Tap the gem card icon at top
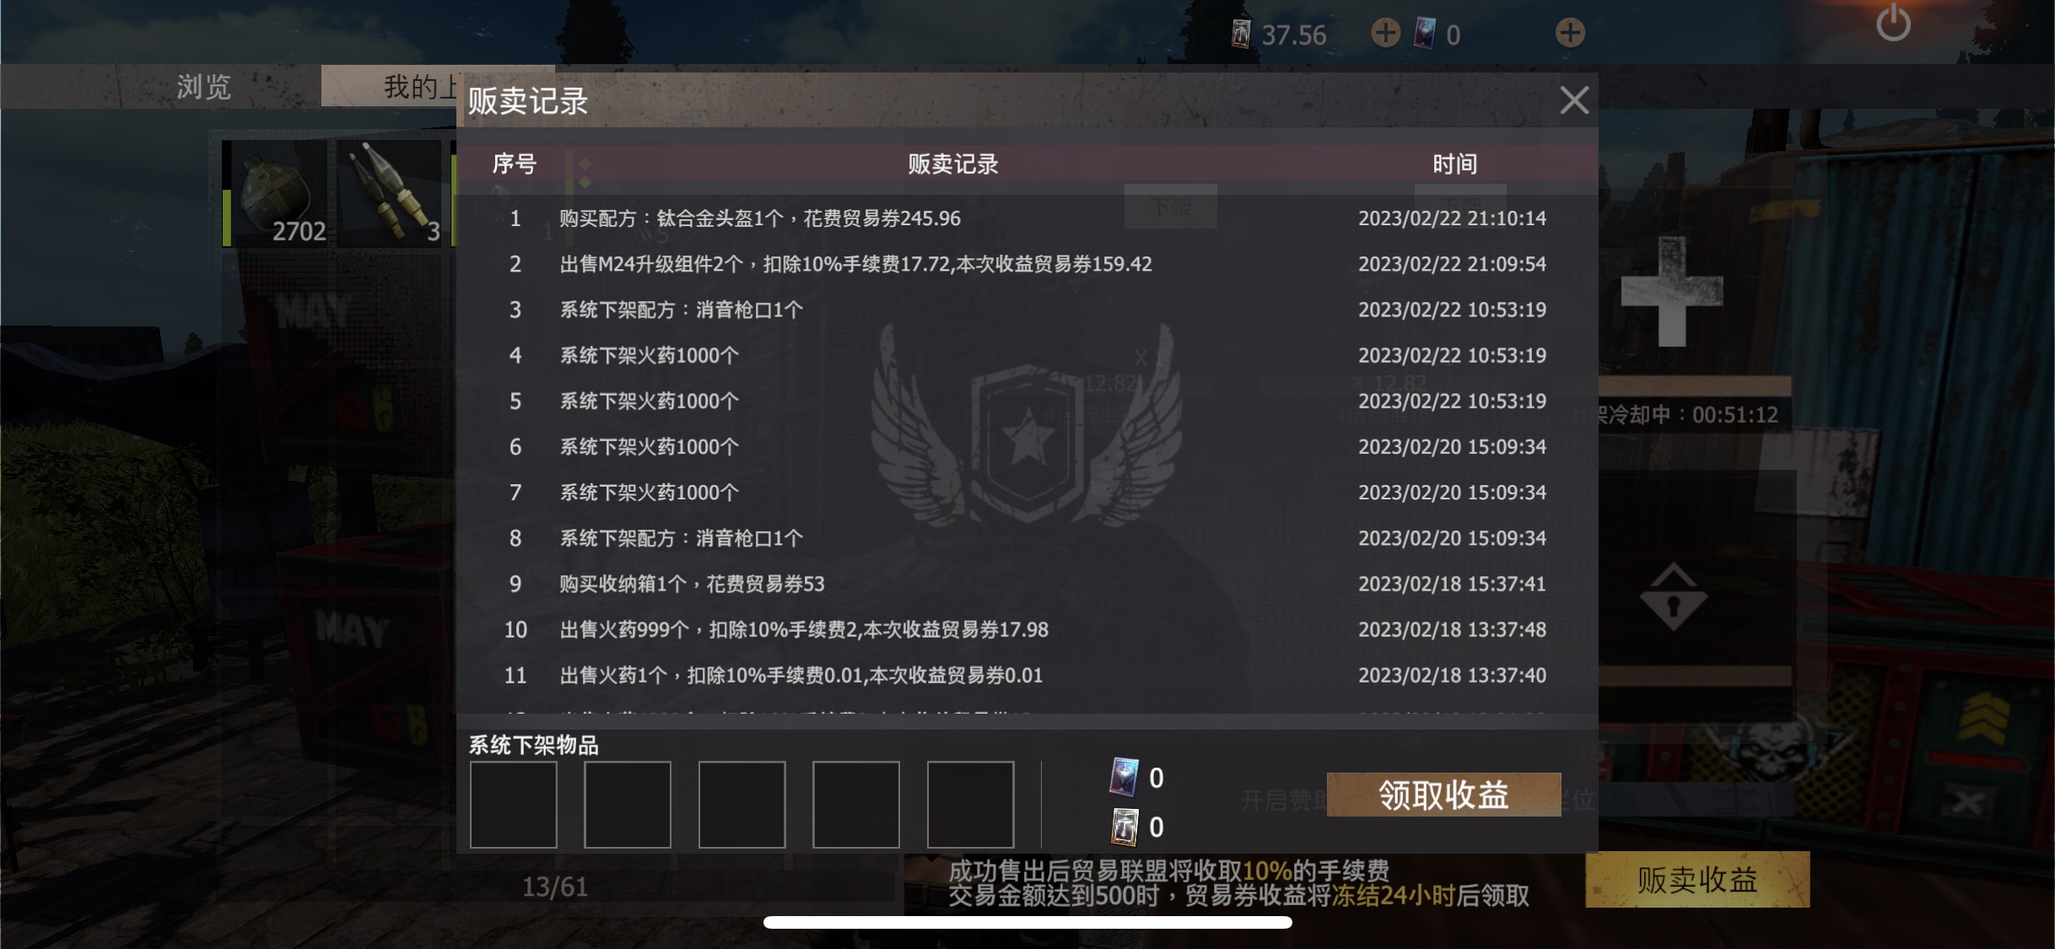Viewport: 2055px width, 949px height. [x=1425, y=34]
